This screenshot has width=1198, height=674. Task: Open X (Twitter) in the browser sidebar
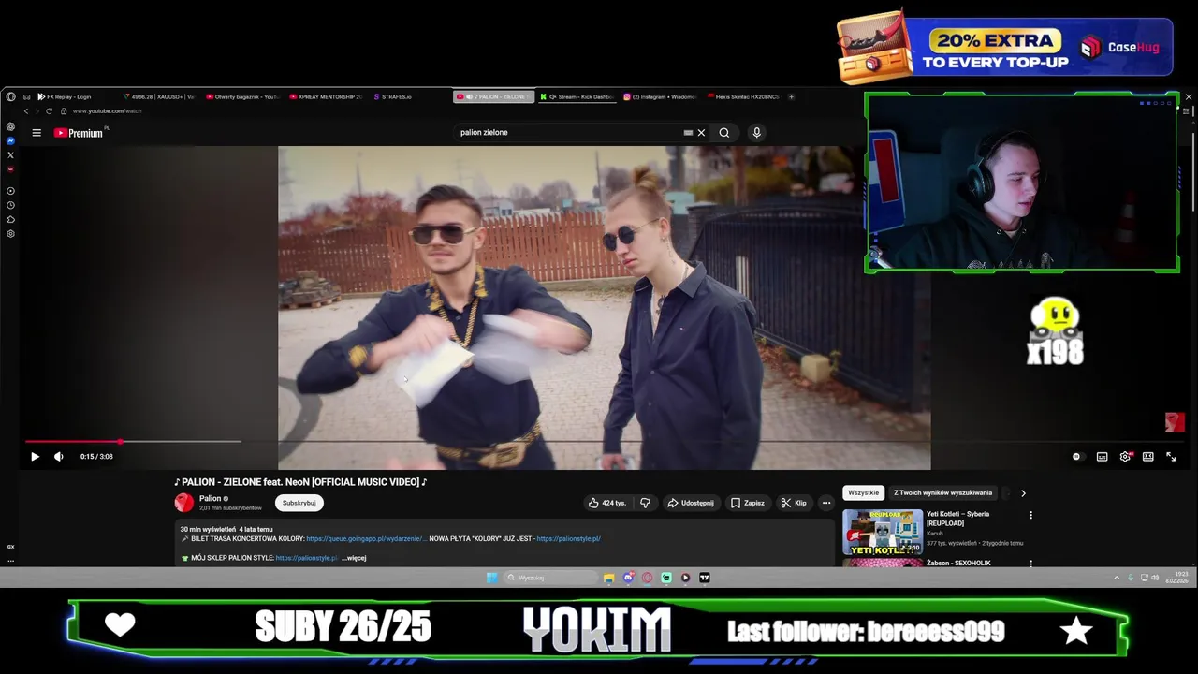(10, 154)
